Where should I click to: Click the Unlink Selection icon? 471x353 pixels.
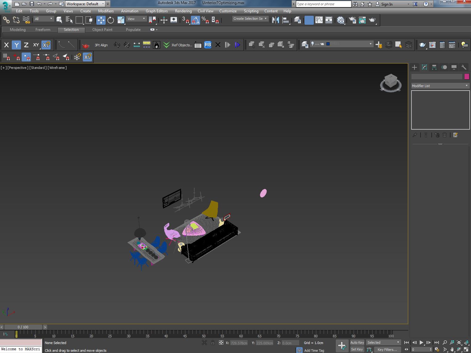pyautogui.click(x=16, y=20)
